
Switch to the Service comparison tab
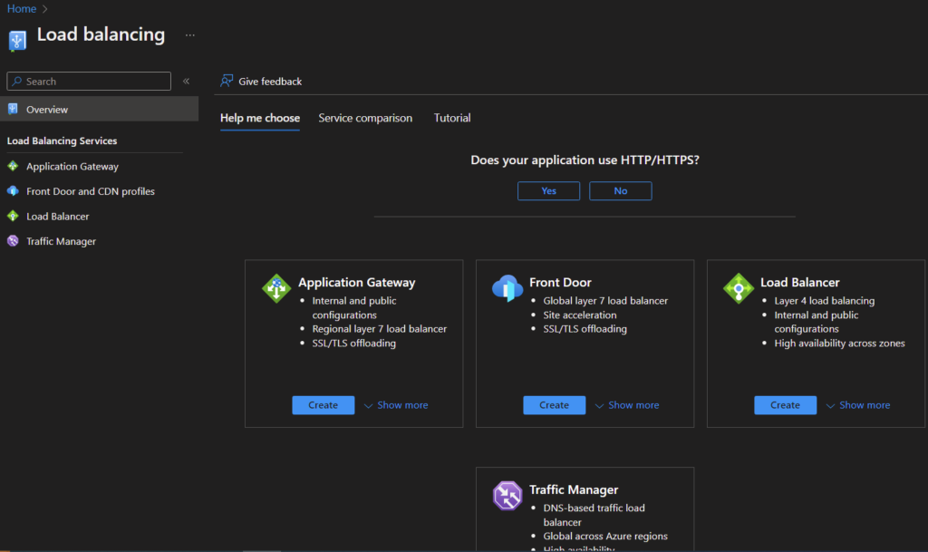[x=365, y=118]
